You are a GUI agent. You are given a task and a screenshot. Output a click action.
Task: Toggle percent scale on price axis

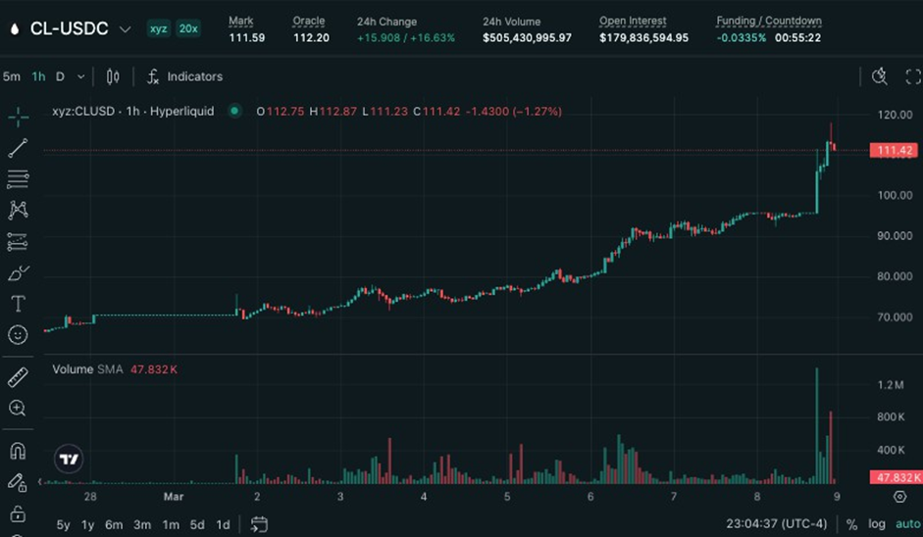pyautogui.click(x=851, y=524)
